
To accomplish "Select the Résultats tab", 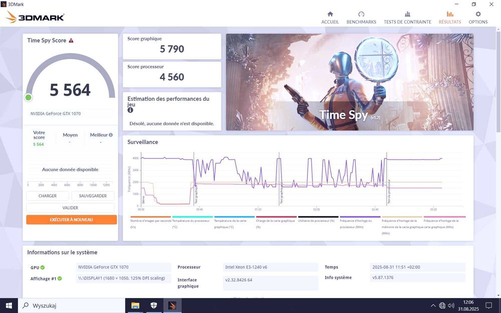I will [x=450, y=18].
